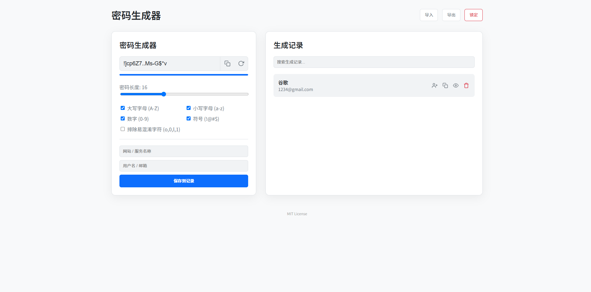The height and width of the screenshot is (292, 591).
Task: Delete the 谷歌 record with trash icon
Action: click(x=466, y=85)
